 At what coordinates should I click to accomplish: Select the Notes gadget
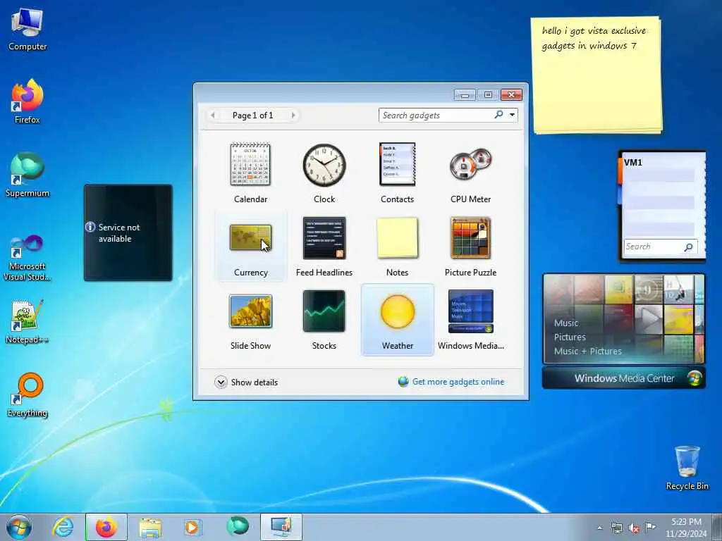point(398,246)
